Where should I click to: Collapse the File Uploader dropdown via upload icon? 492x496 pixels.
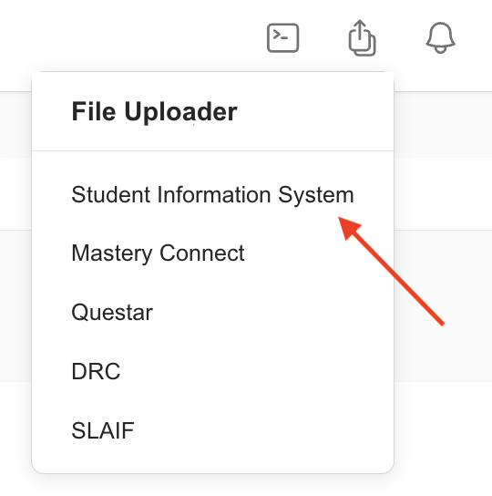click(362, 37)
